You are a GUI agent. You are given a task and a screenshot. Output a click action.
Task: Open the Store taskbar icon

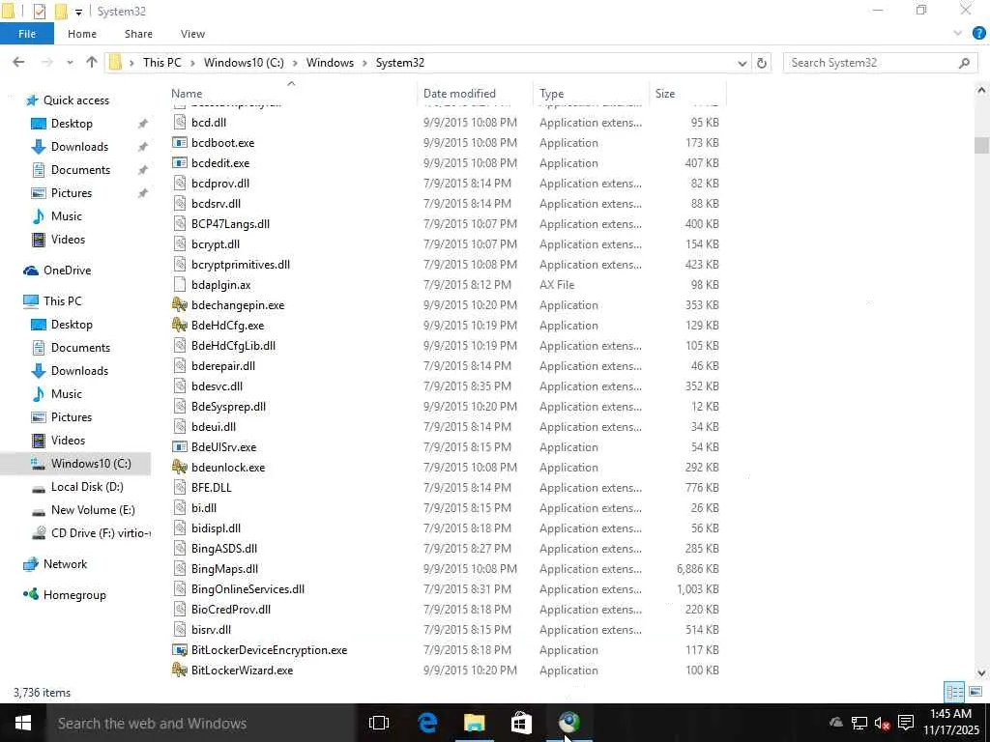coord(521,723)
